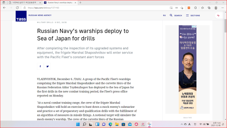
Task: Activate read aloud icon
Action: pos(176,8)
